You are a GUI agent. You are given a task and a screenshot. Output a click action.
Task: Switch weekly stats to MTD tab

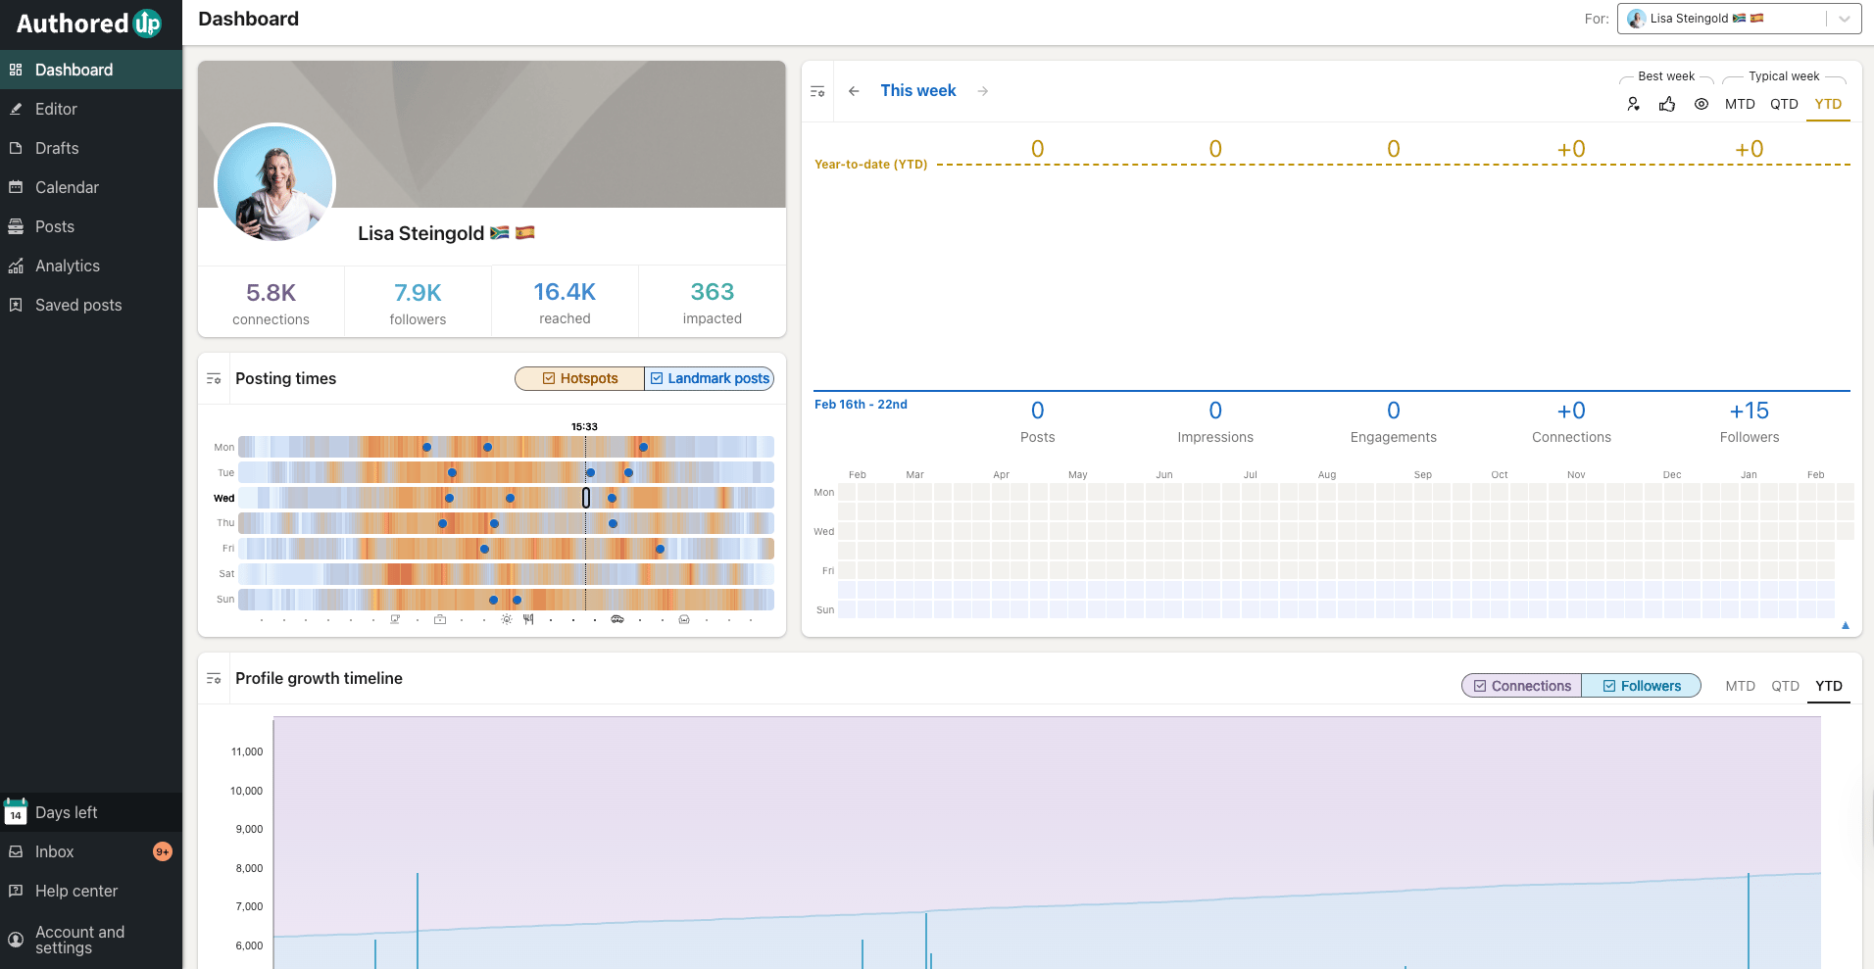1740,104
